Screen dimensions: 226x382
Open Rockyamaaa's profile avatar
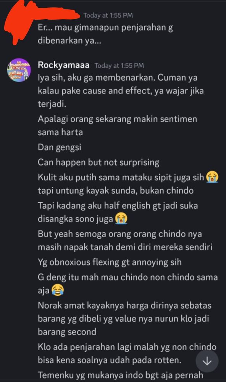[x=19, y=70]
